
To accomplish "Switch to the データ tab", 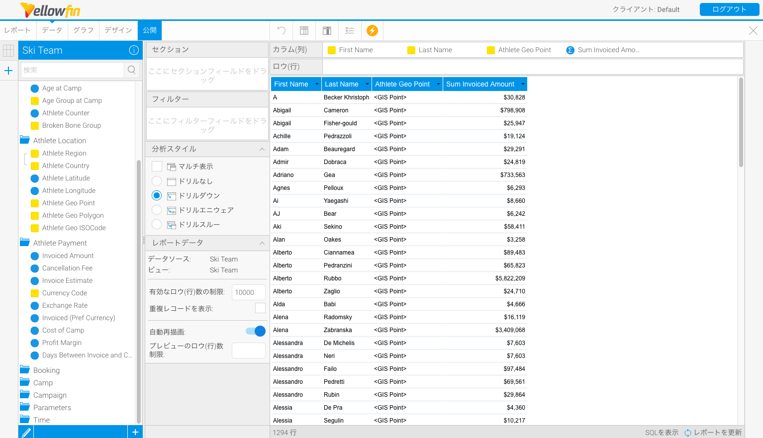I will (52, 30).
